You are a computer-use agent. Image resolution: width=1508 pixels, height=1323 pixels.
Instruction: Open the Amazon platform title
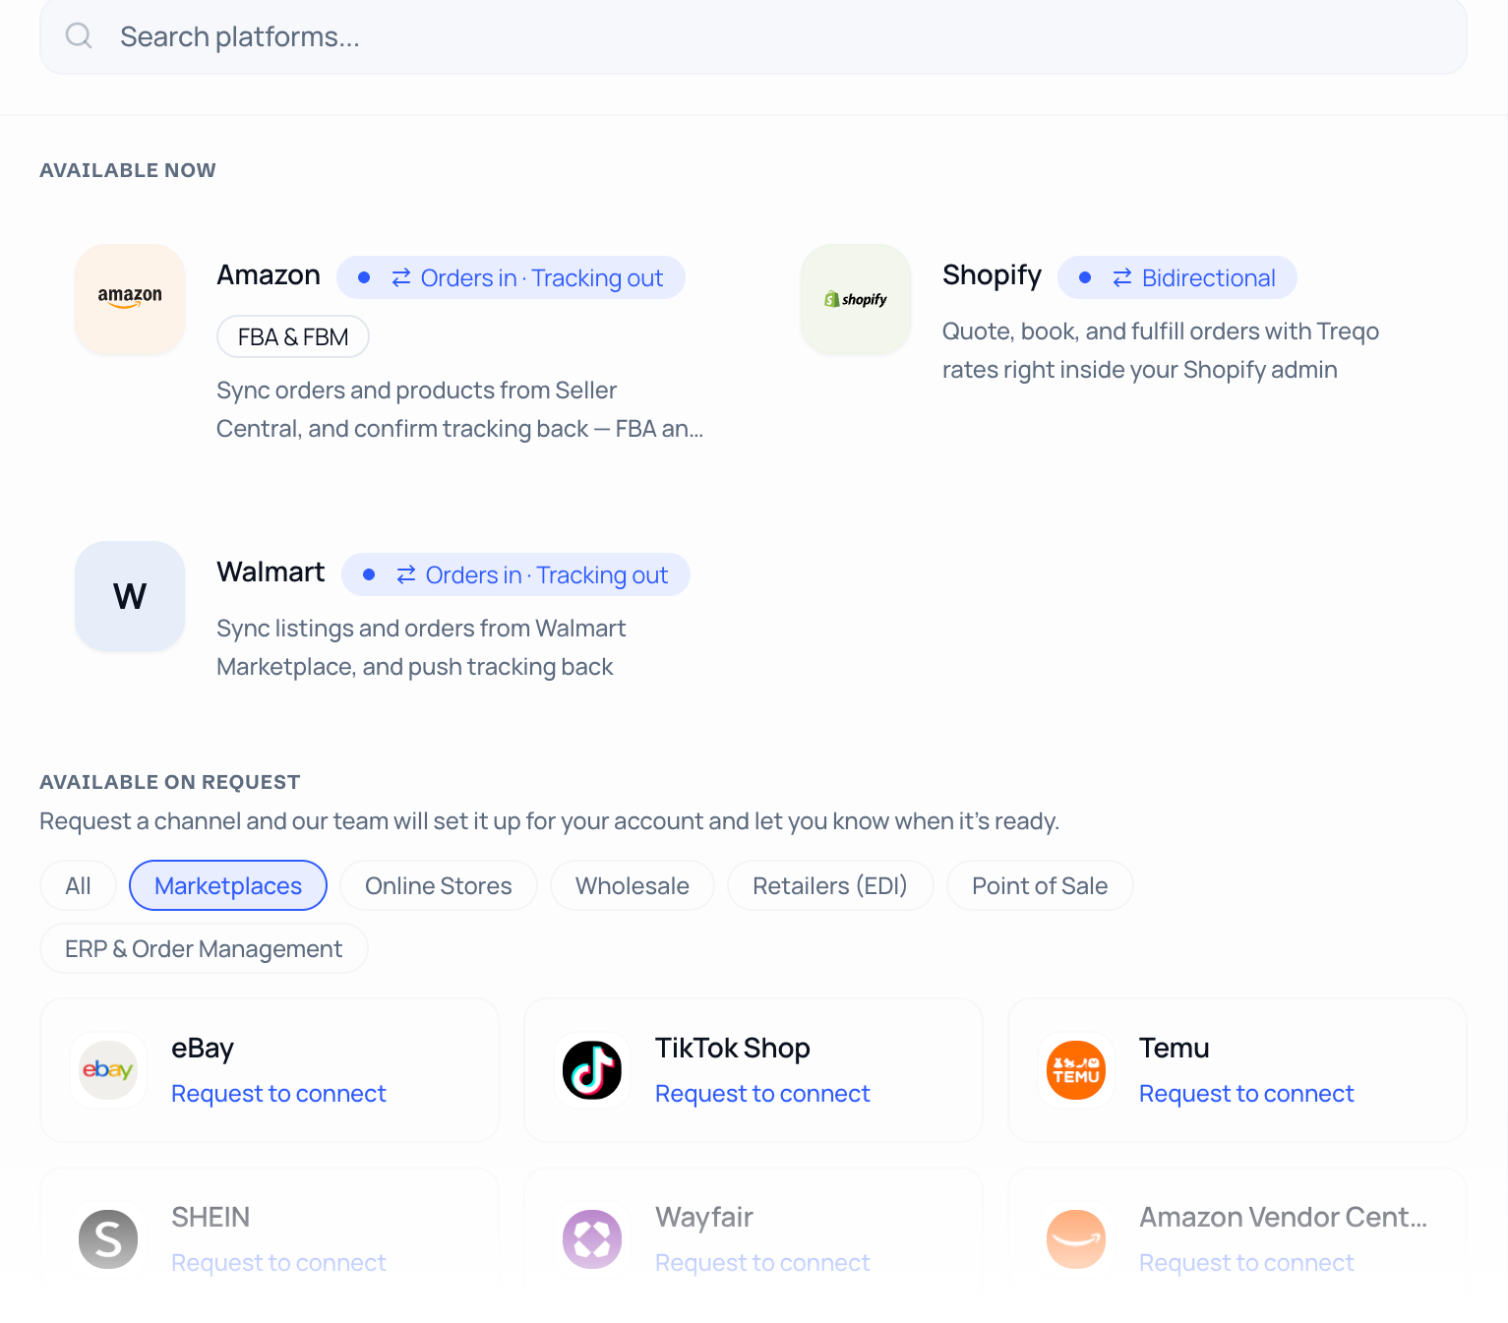point(269,275)
